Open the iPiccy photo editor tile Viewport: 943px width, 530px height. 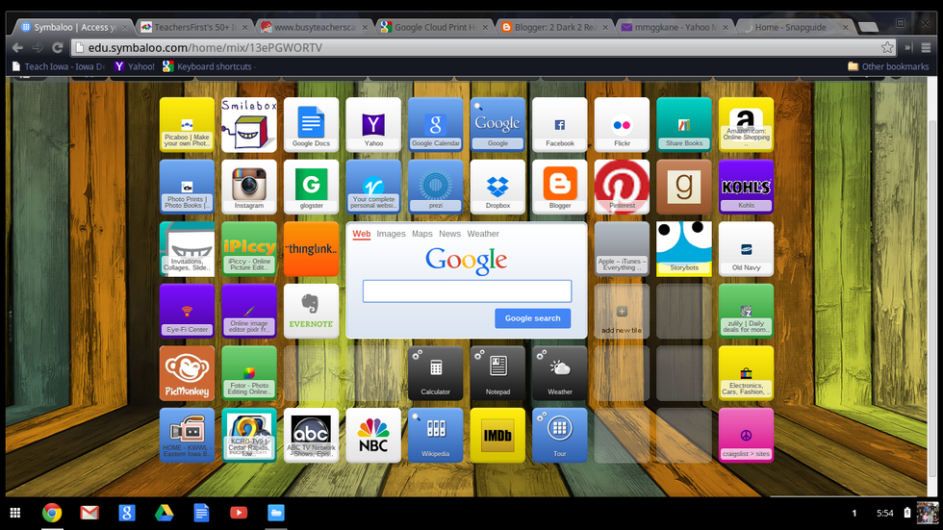tap(249, 249)
